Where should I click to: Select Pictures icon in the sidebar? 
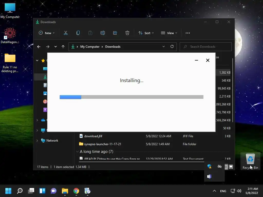pos(45,93)
